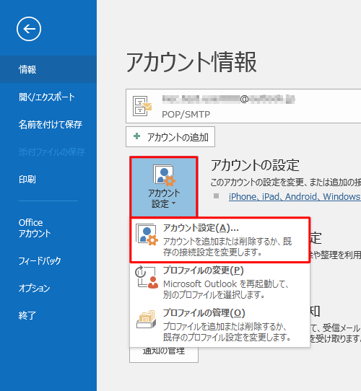Click the mailbox cabinet icon beside POP/SMTP

click(x=142, y=106)
